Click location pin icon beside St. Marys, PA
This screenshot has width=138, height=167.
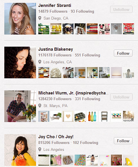[x=40, y=106]
